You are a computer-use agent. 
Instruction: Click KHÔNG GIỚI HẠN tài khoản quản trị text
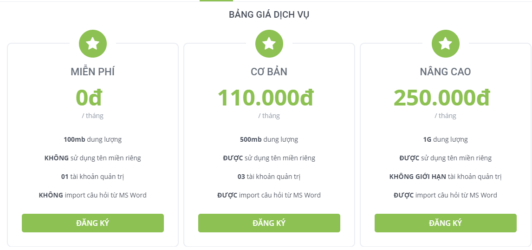pos(446,177)
